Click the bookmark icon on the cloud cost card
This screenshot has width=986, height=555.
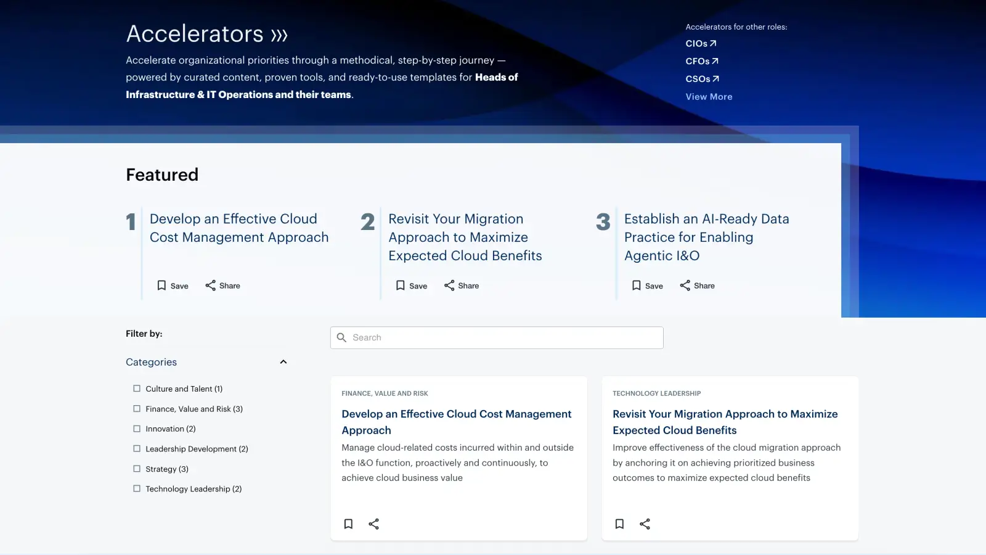pyautogui.click(x=348, y=524)
